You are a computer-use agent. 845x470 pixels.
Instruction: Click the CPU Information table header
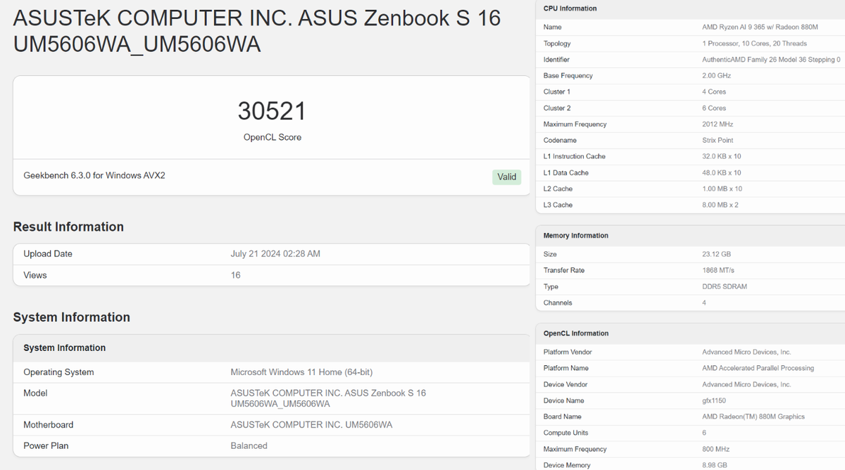pos(570,8)
